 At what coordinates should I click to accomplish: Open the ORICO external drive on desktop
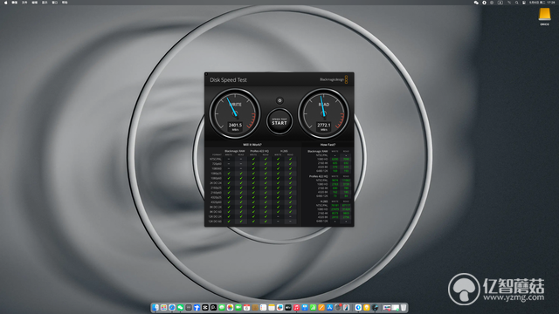click(x=544, y=16)
